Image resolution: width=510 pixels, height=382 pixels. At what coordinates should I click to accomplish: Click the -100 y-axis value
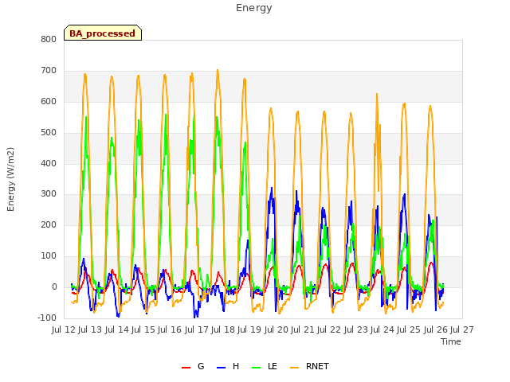[47, 318]
